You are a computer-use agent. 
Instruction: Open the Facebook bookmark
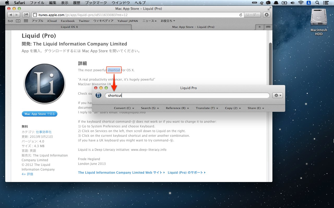pos(68,21)
